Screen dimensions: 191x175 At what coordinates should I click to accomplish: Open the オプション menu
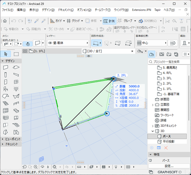click(x=84, y=10)
